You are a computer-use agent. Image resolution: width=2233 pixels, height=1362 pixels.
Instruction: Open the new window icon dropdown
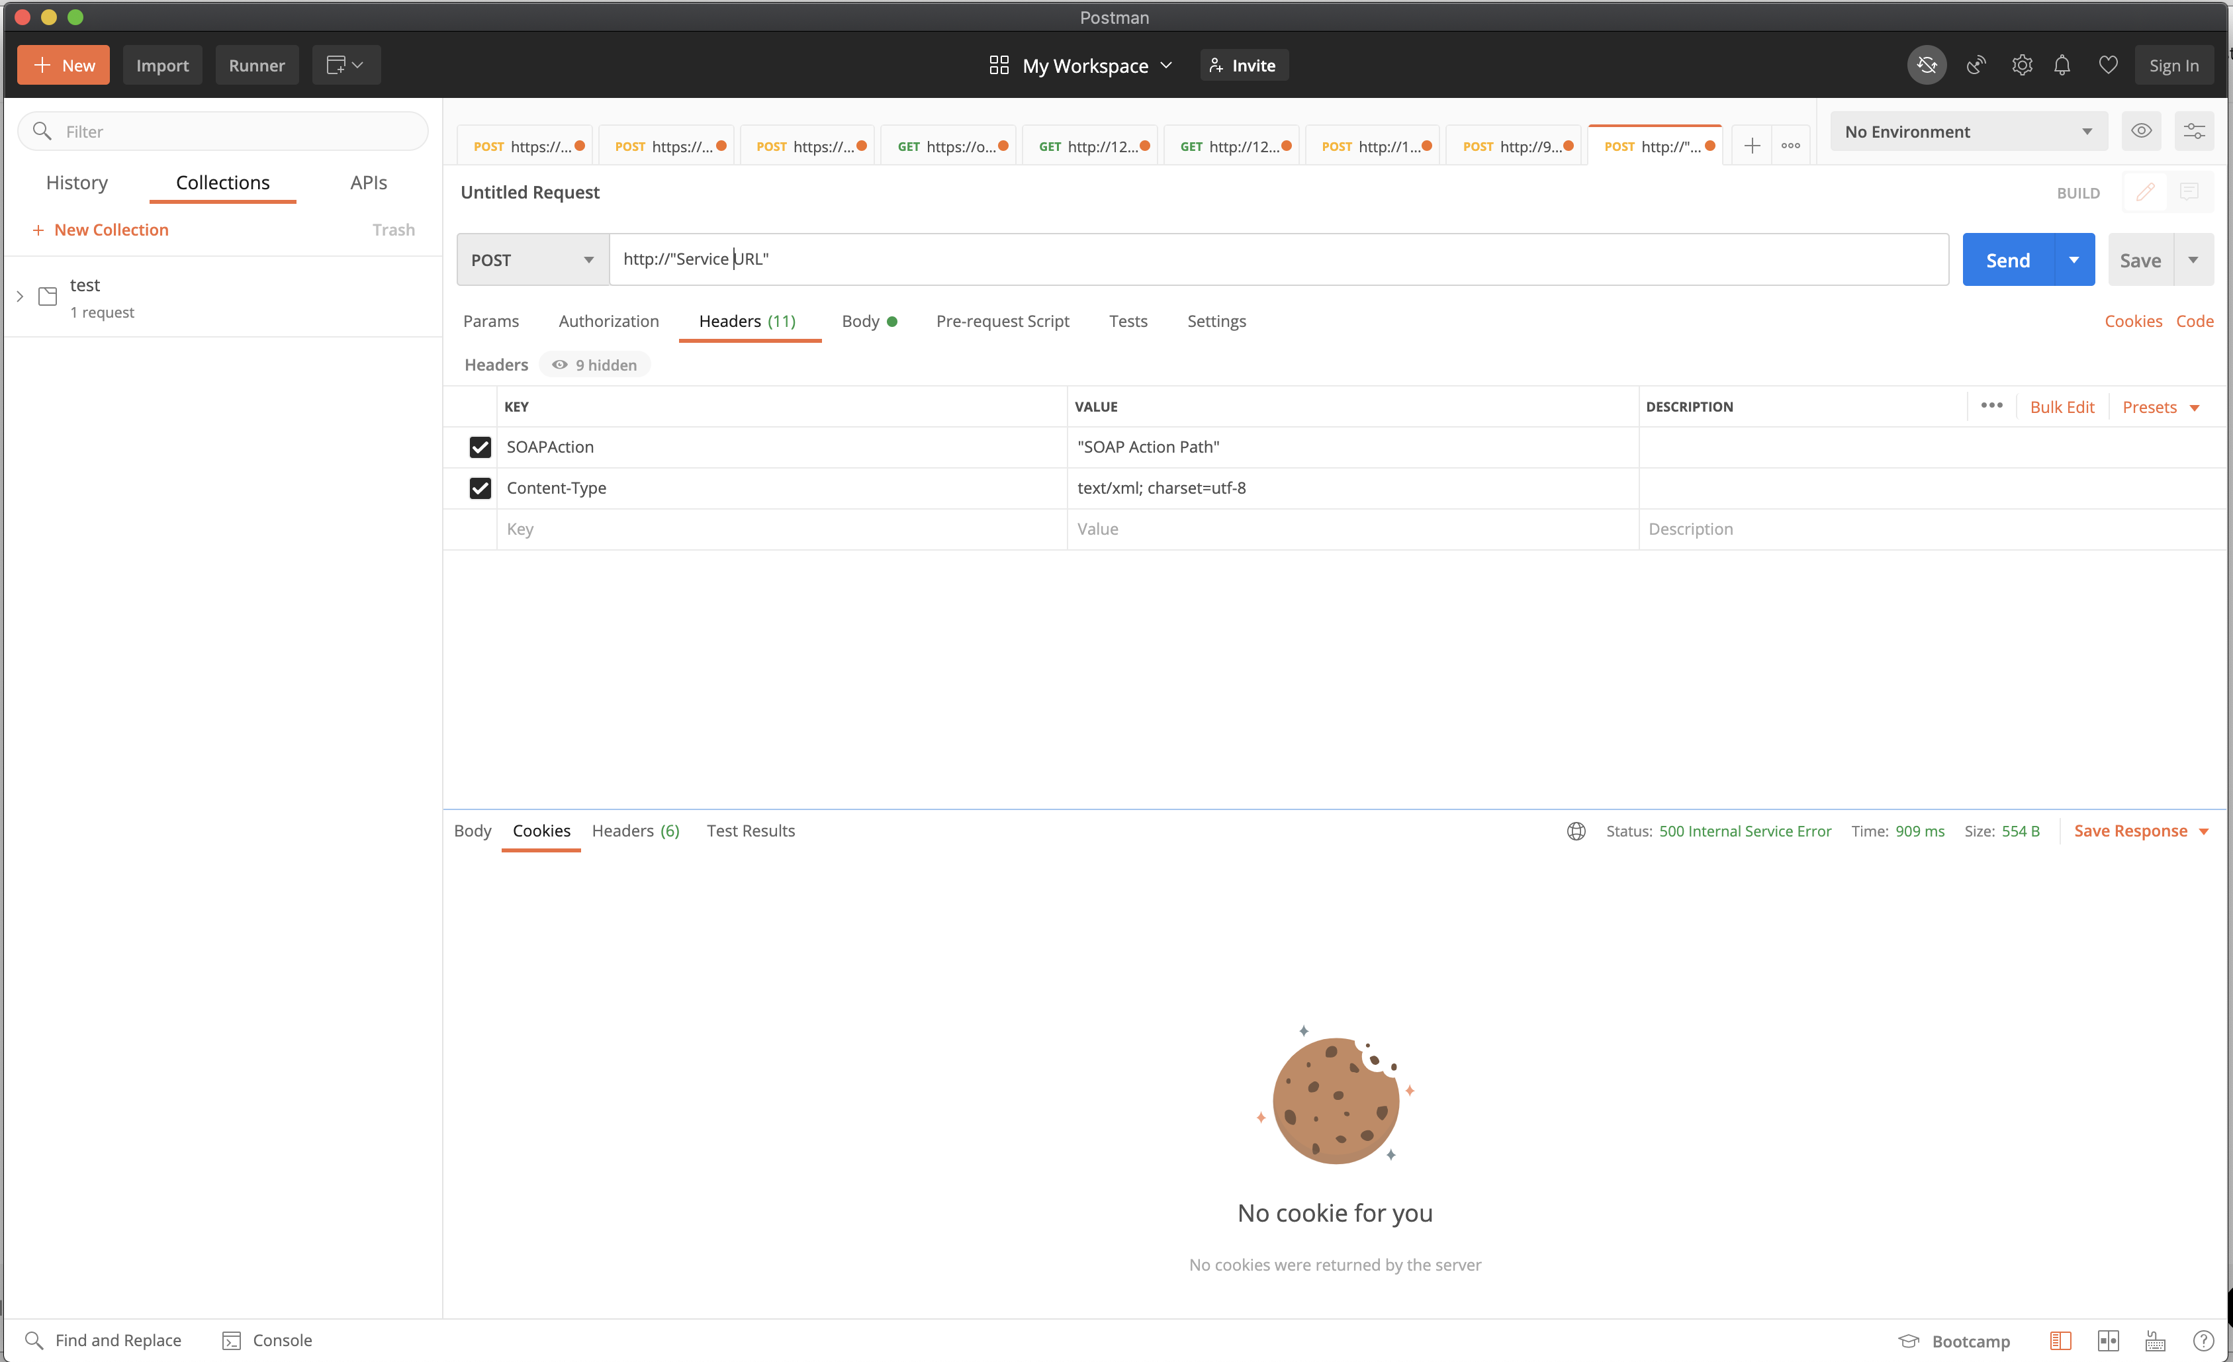click(345, 66)
